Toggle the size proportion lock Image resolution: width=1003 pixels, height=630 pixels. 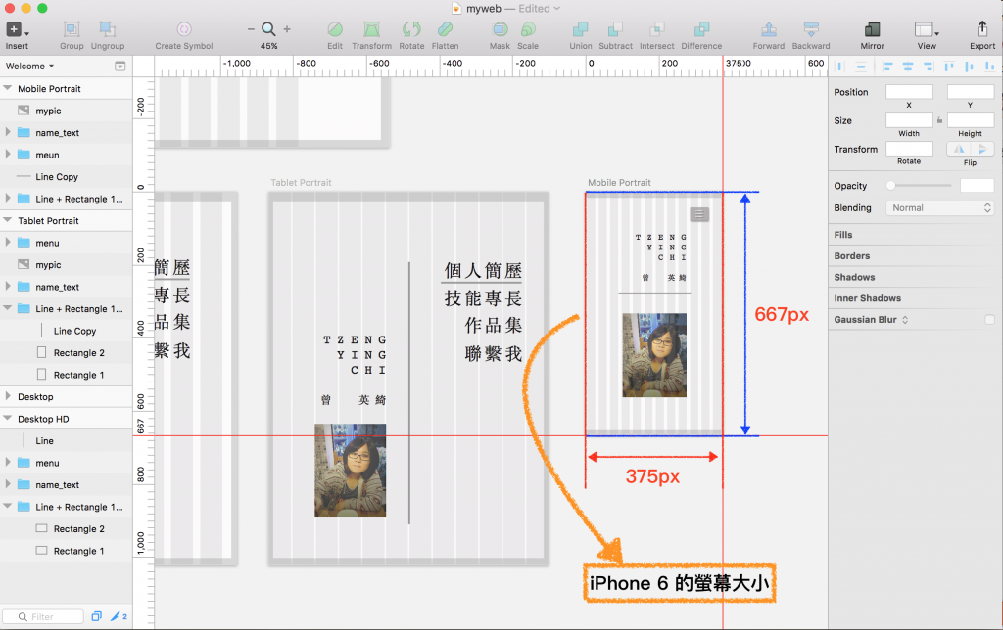coord(939,120)
